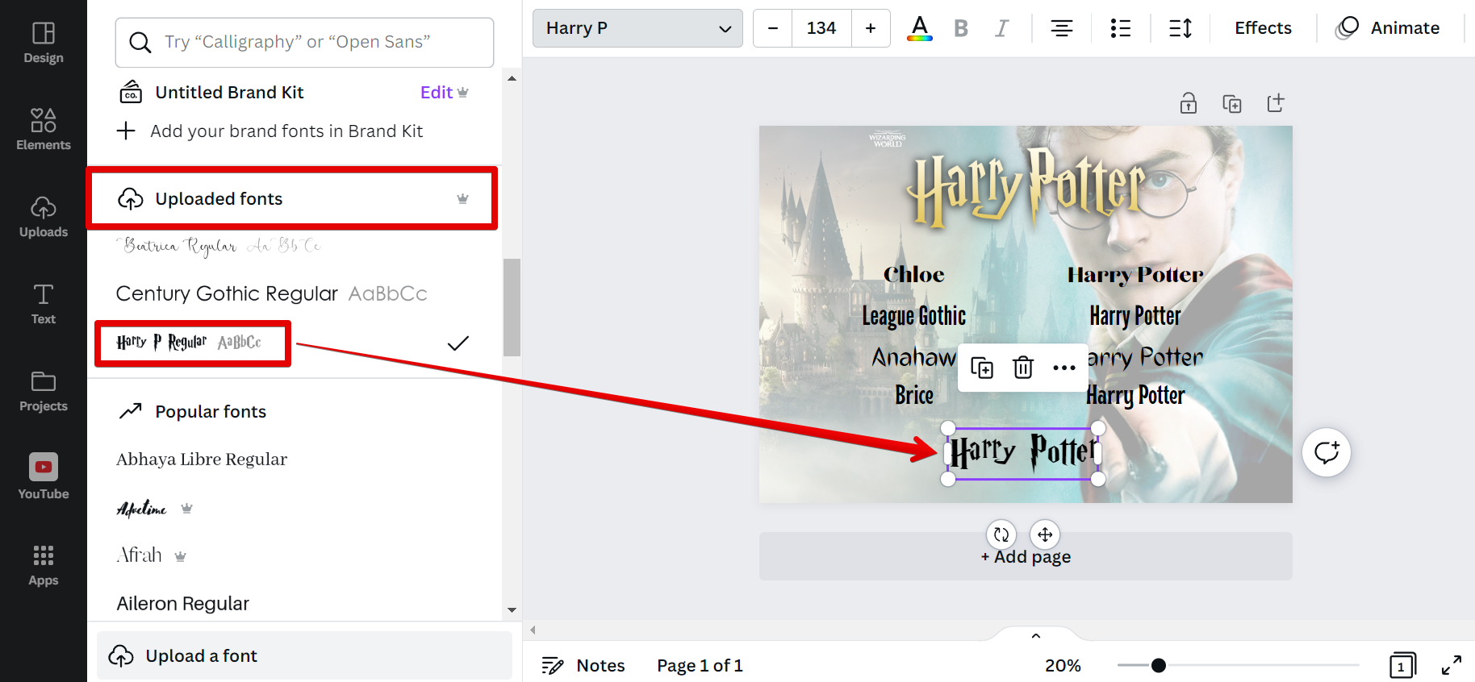Click the font search field
The image size is (1475, 682).
click(304, 42)
